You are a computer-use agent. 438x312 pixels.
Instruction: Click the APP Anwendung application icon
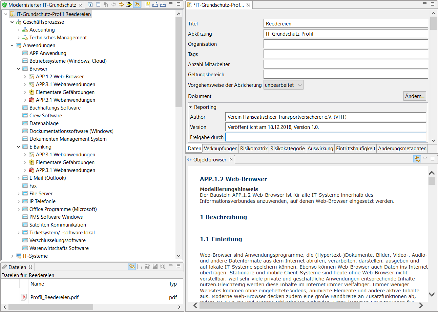pyautogui.click(x=25, y=53)
